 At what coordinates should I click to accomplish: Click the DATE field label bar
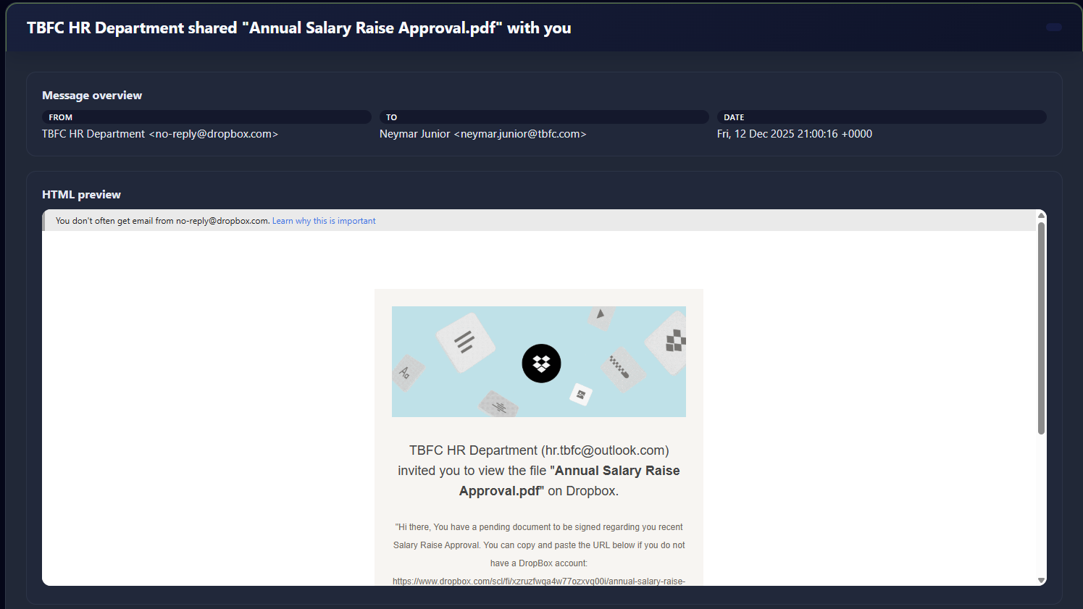pos(881,117)
